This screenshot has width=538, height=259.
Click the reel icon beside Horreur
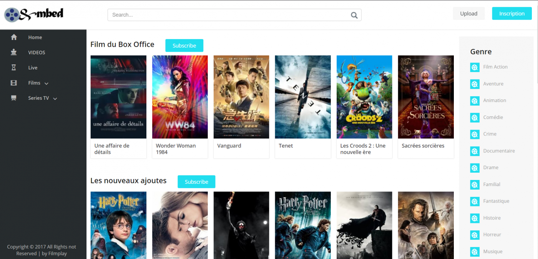click(475, 235)
